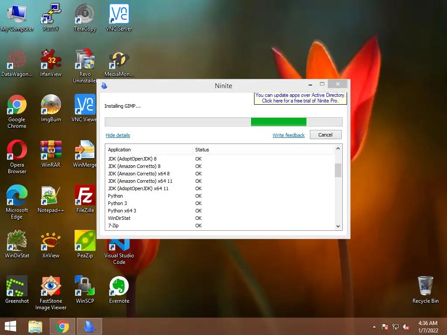Image resolution: width=447 pixels, height=335 pixels.
Task: Click the Installing GIMP status text
Action: coord(122,106)
